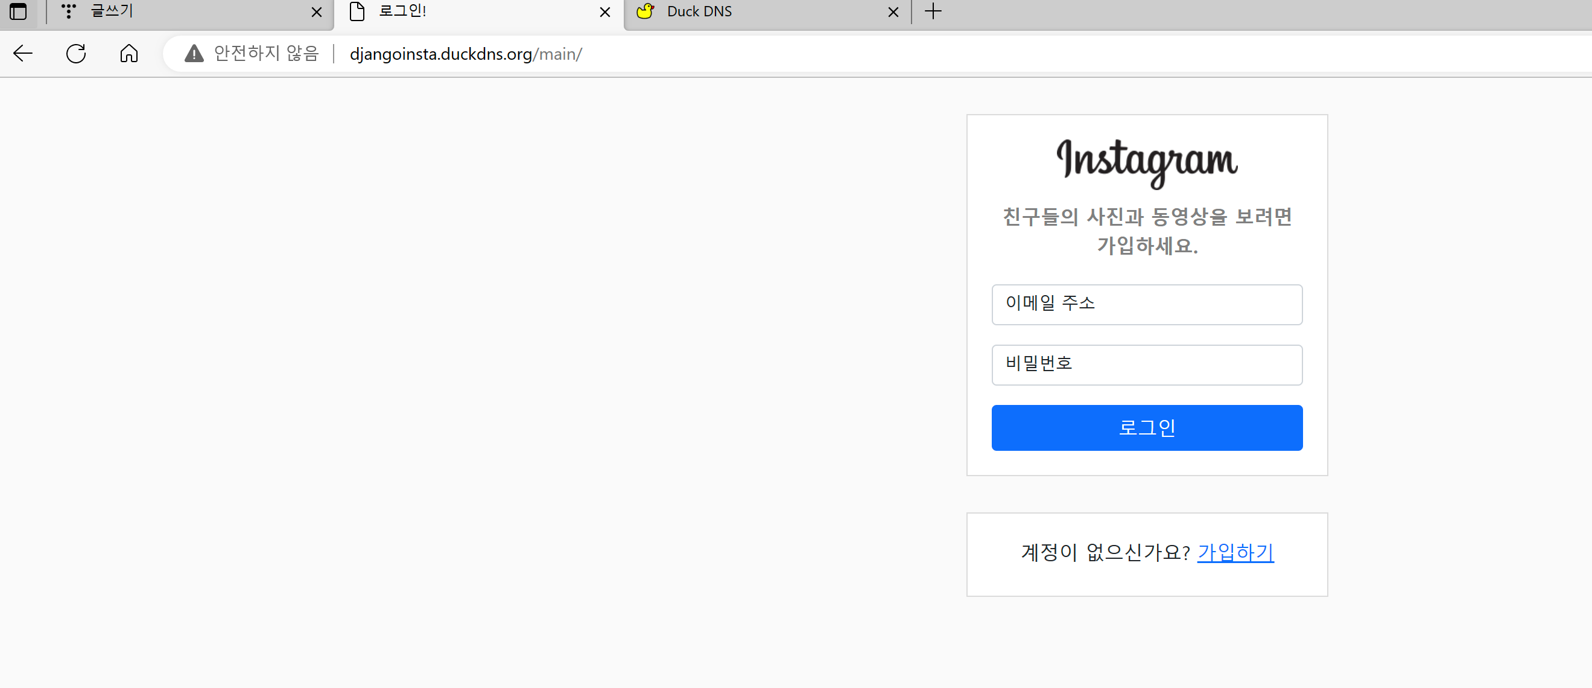Open a new tab with plus icon
This screenshot has width=1592, height=688.
pos(933,11)
